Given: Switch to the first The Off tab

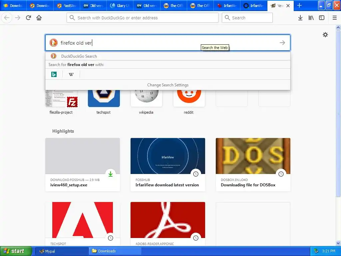Looking at the screenshot, I should tap(173, 6).
